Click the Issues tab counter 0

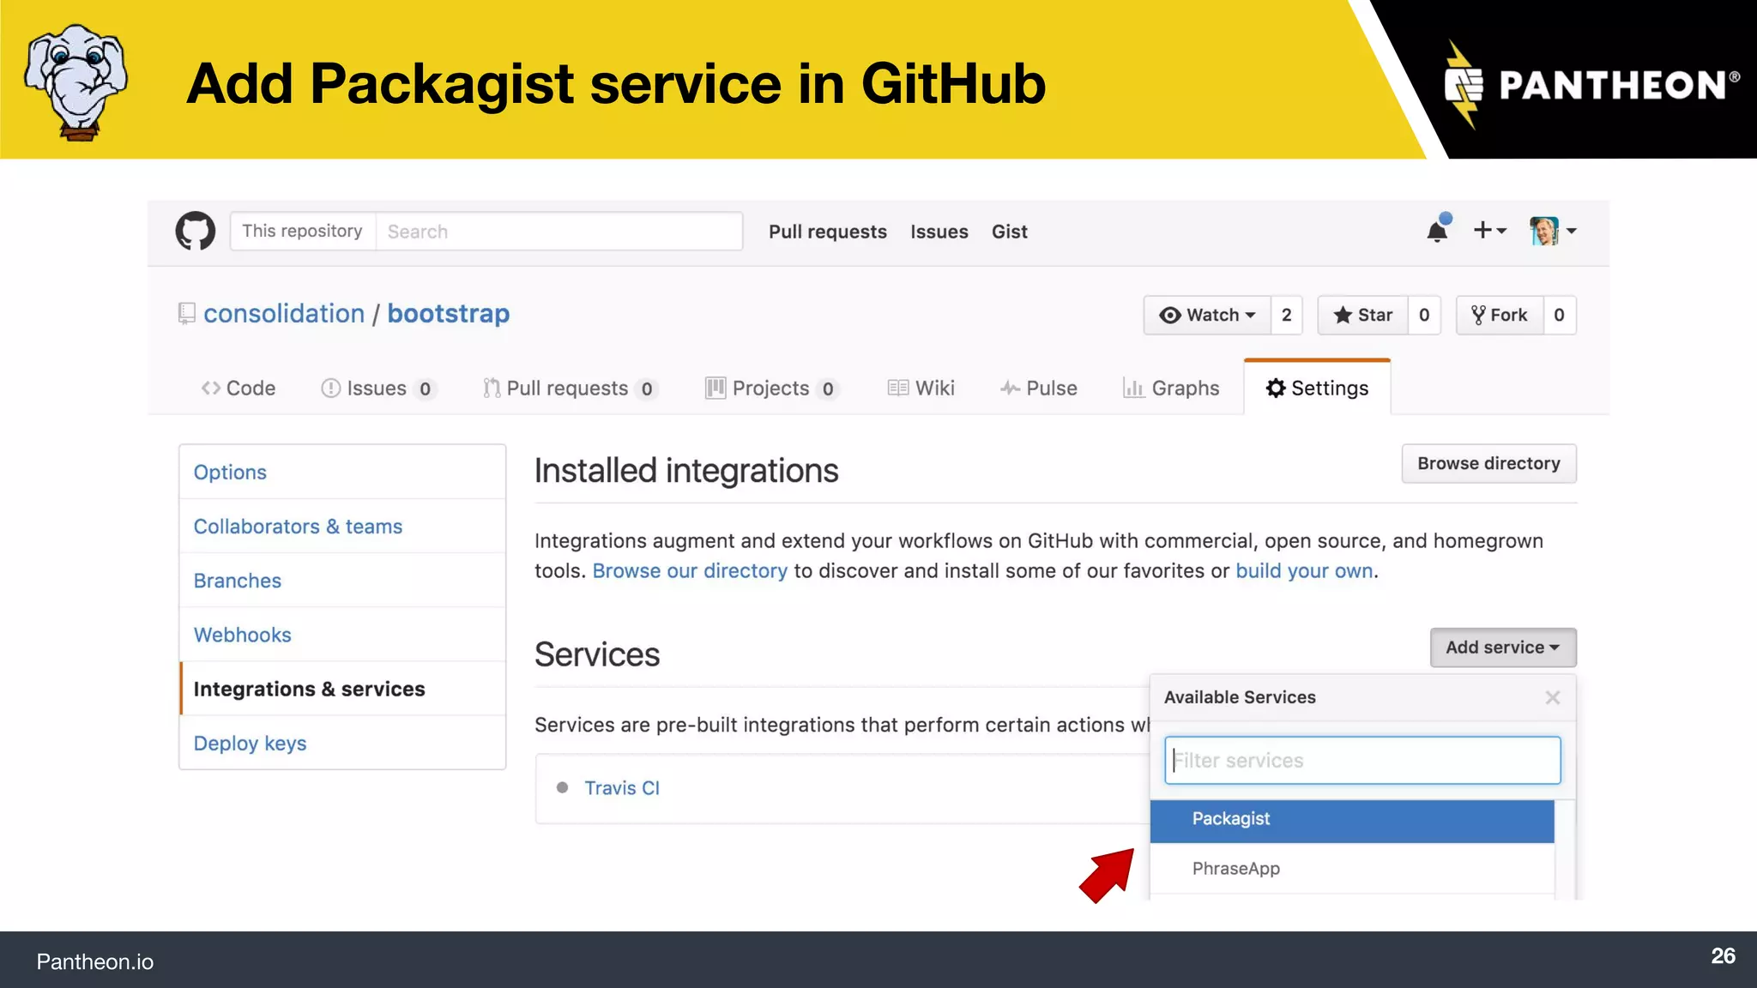425,389
